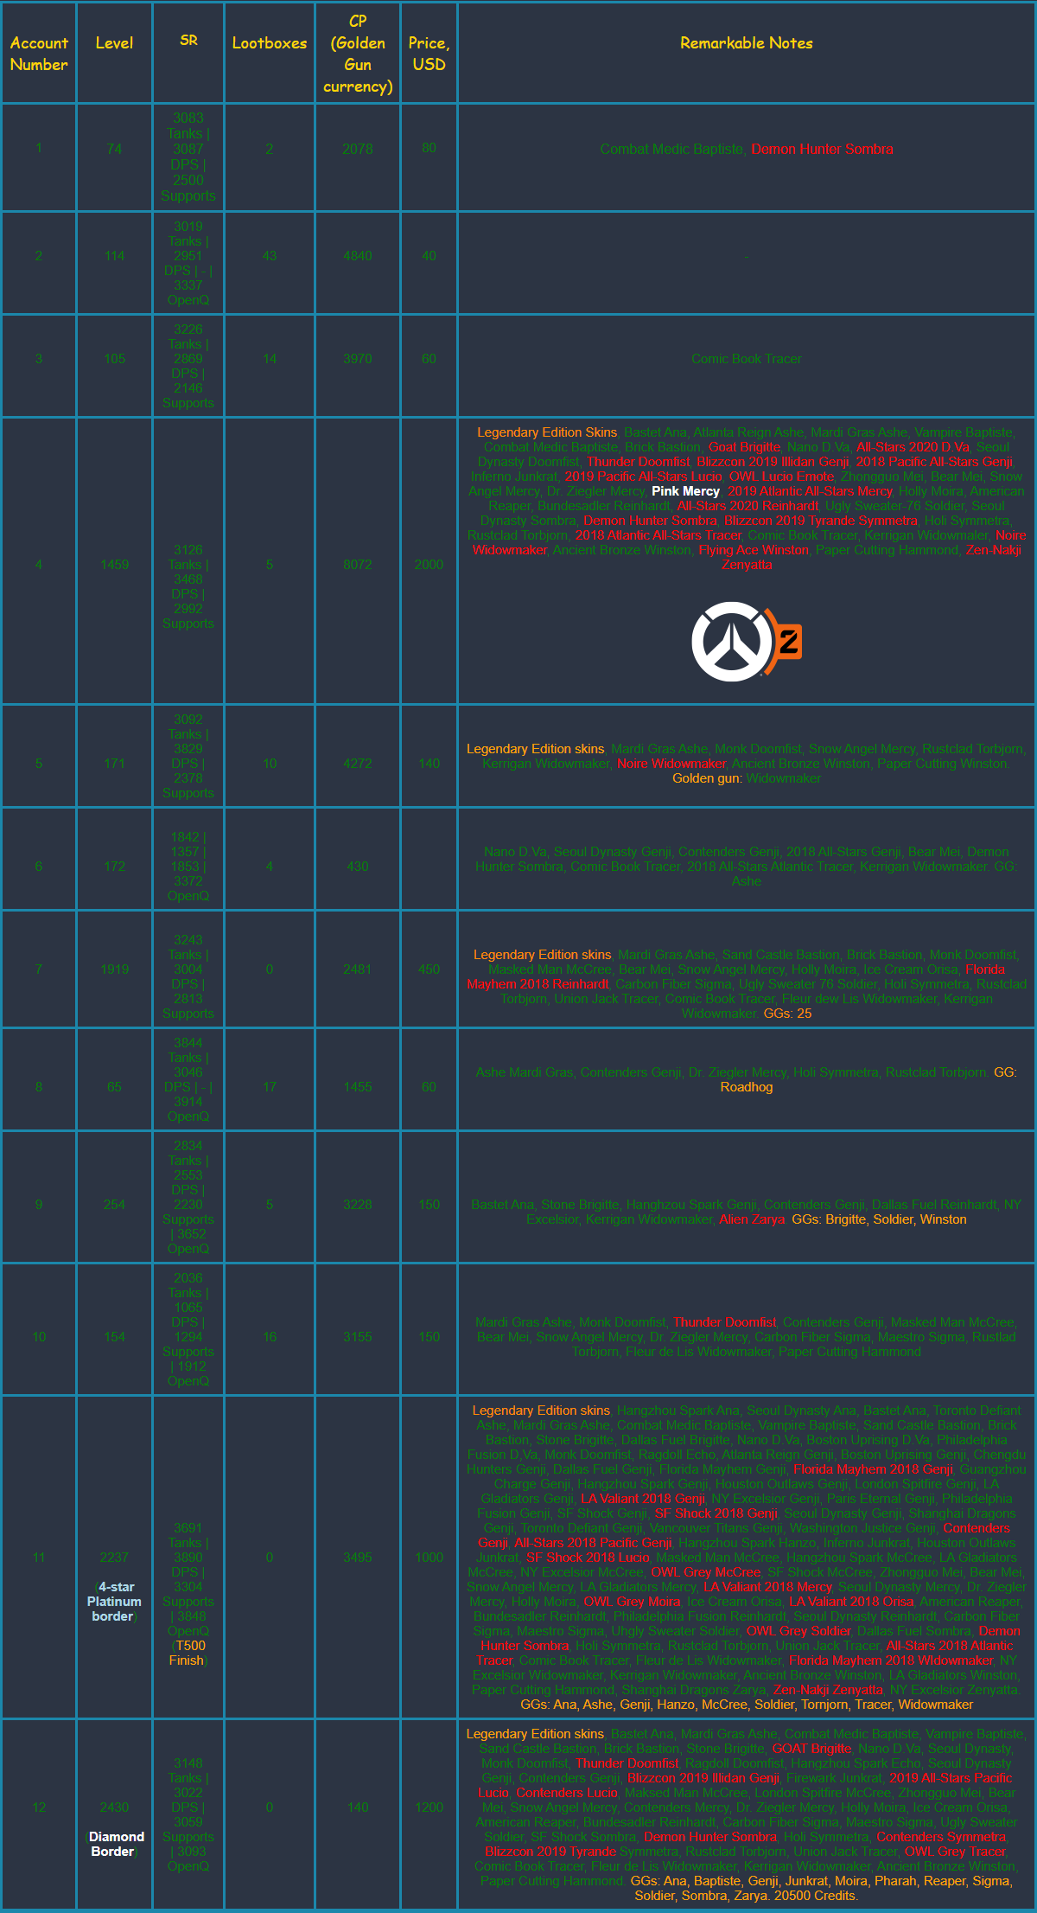Select the 'Remarkable Notes' column header
Screen dimensions: 1037x1913
pyautogui.click(x=747, y=43)
